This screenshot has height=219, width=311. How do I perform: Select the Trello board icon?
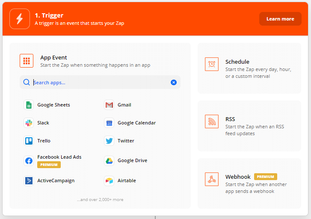(29, 141)
